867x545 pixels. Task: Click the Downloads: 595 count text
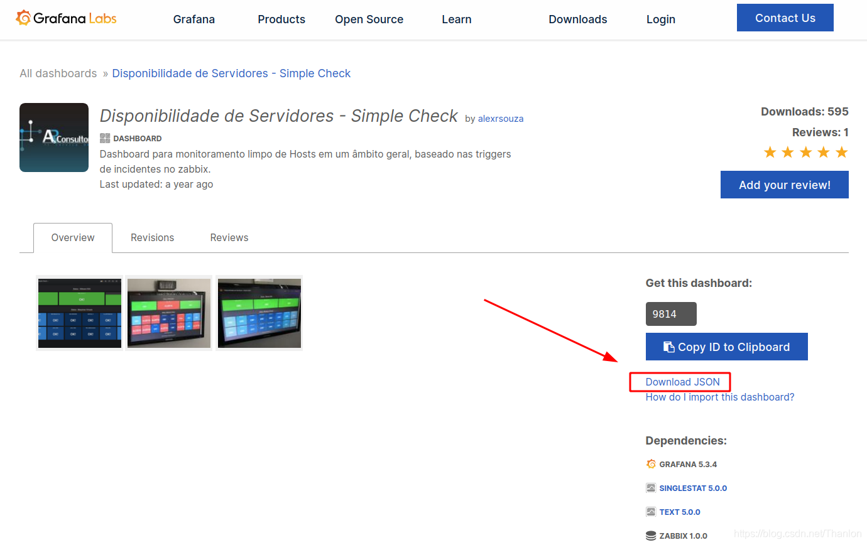[805, 112]
